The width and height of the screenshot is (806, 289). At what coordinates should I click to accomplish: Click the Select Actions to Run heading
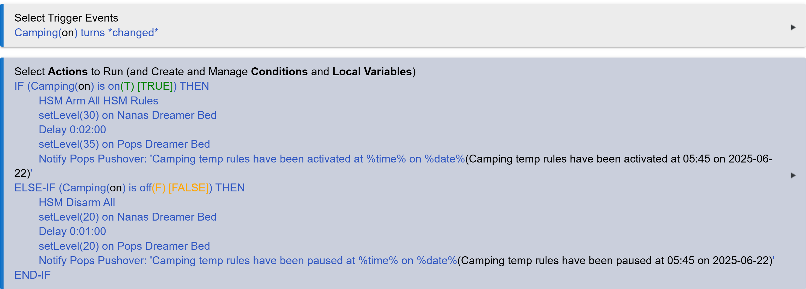(x=215, y=72)
